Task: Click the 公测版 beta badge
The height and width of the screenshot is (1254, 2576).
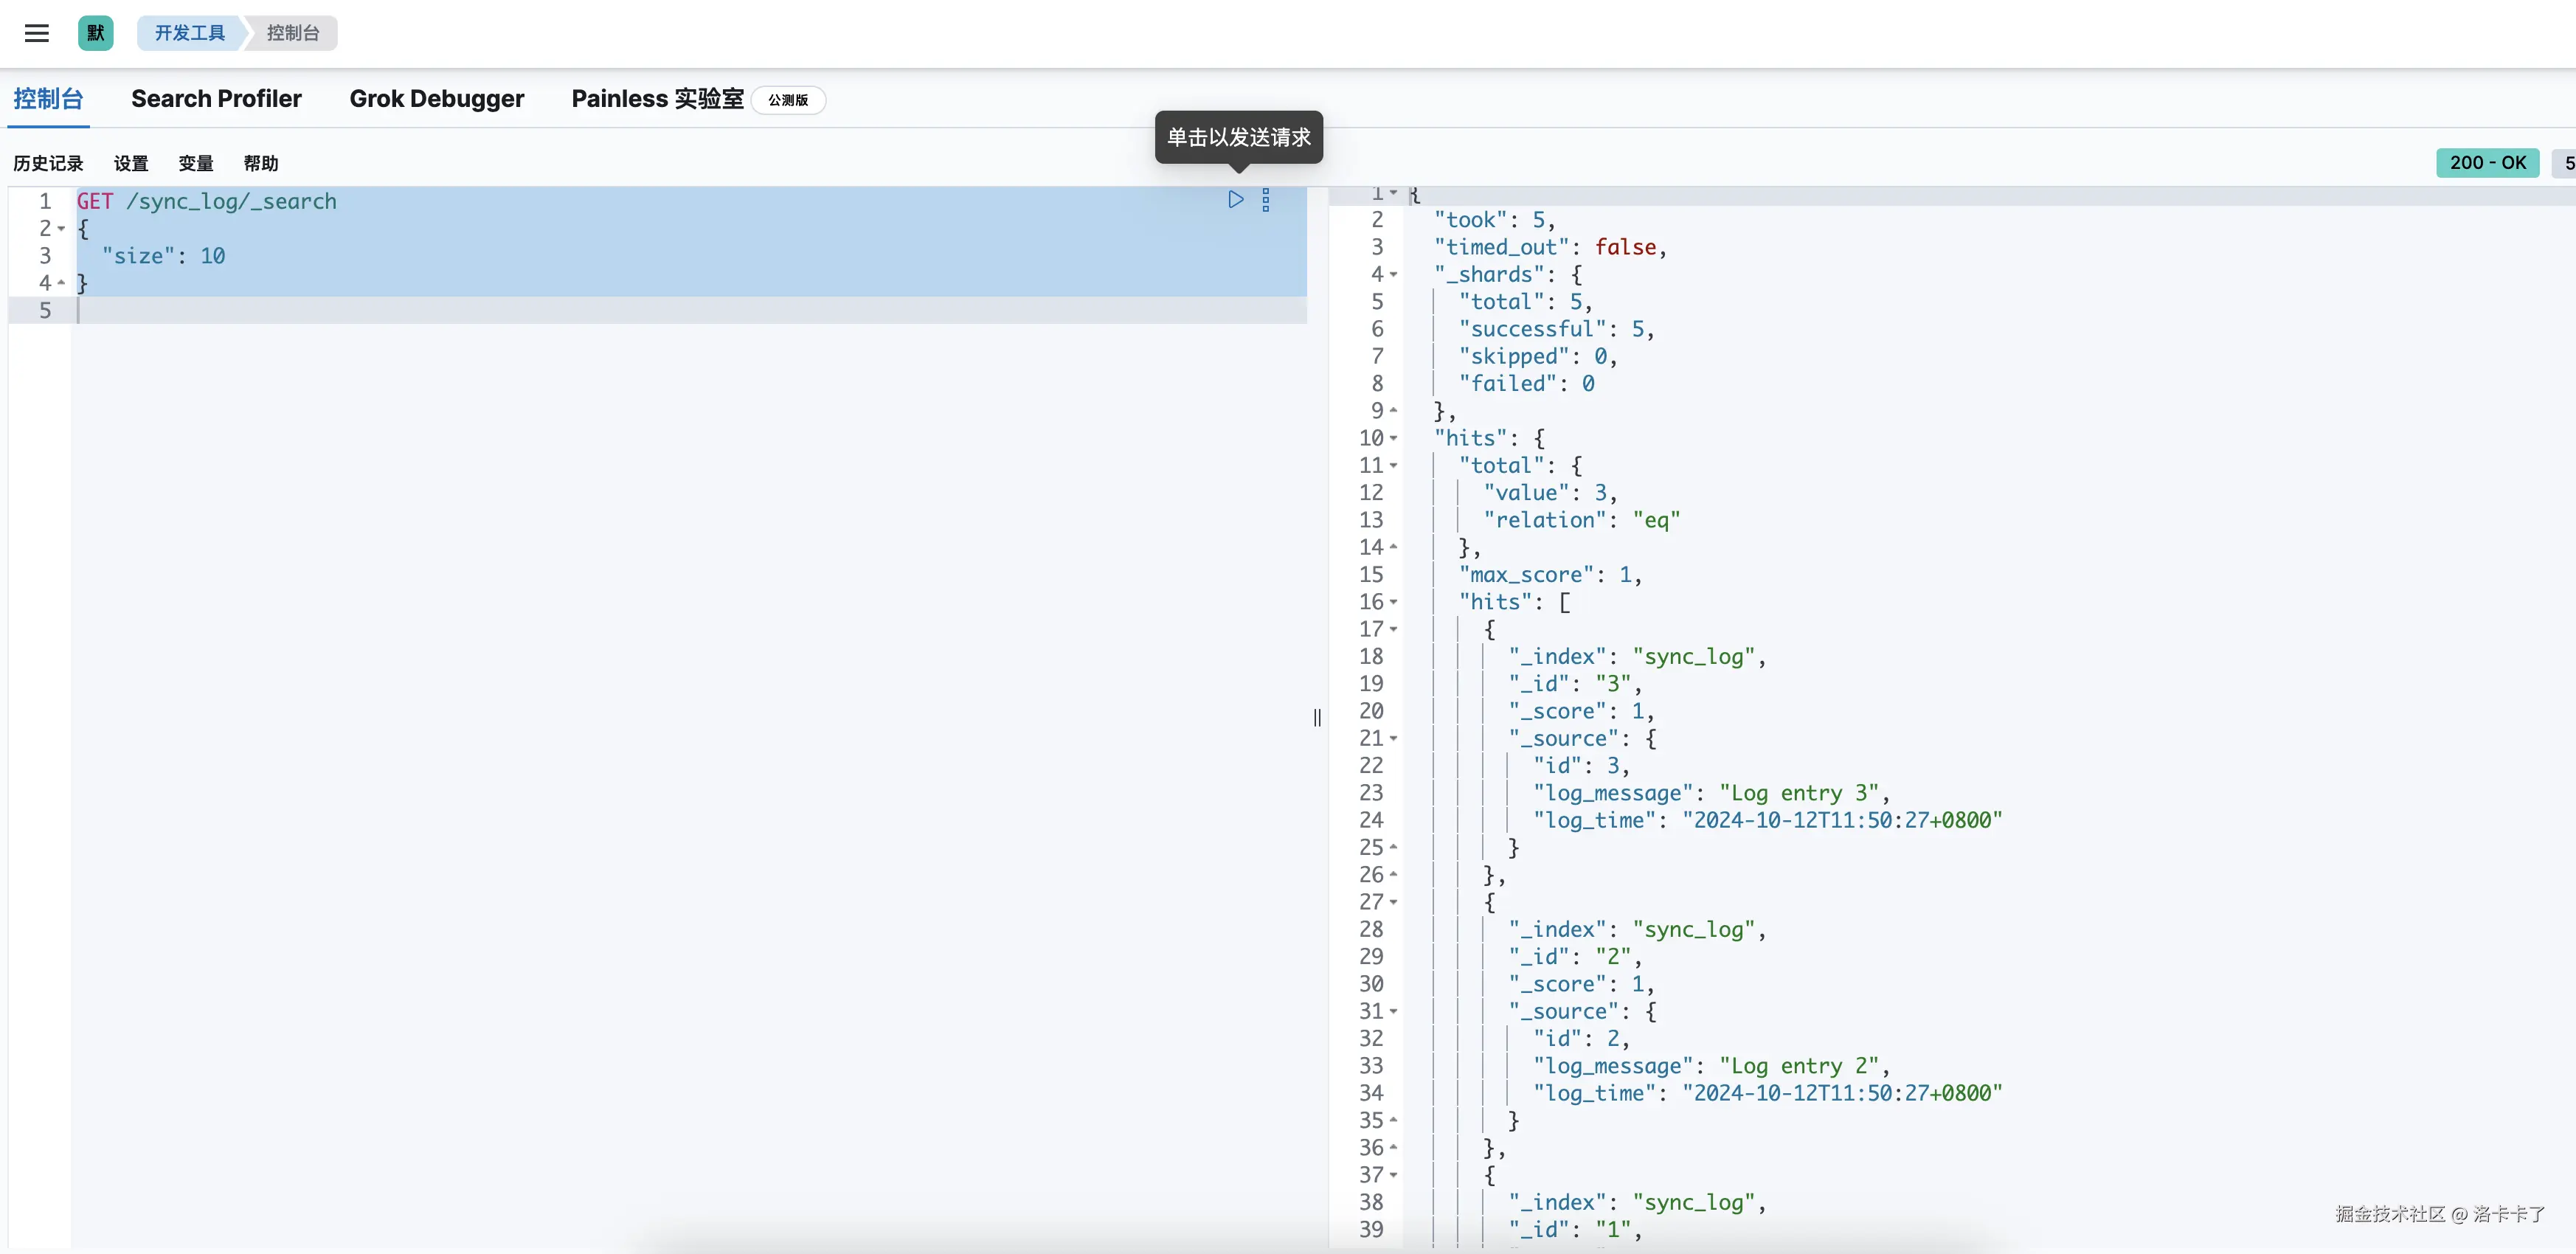Action: (788, 100)
